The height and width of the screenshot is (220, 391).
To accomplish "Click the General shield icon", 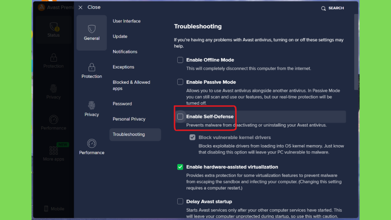I will [92, 29].
